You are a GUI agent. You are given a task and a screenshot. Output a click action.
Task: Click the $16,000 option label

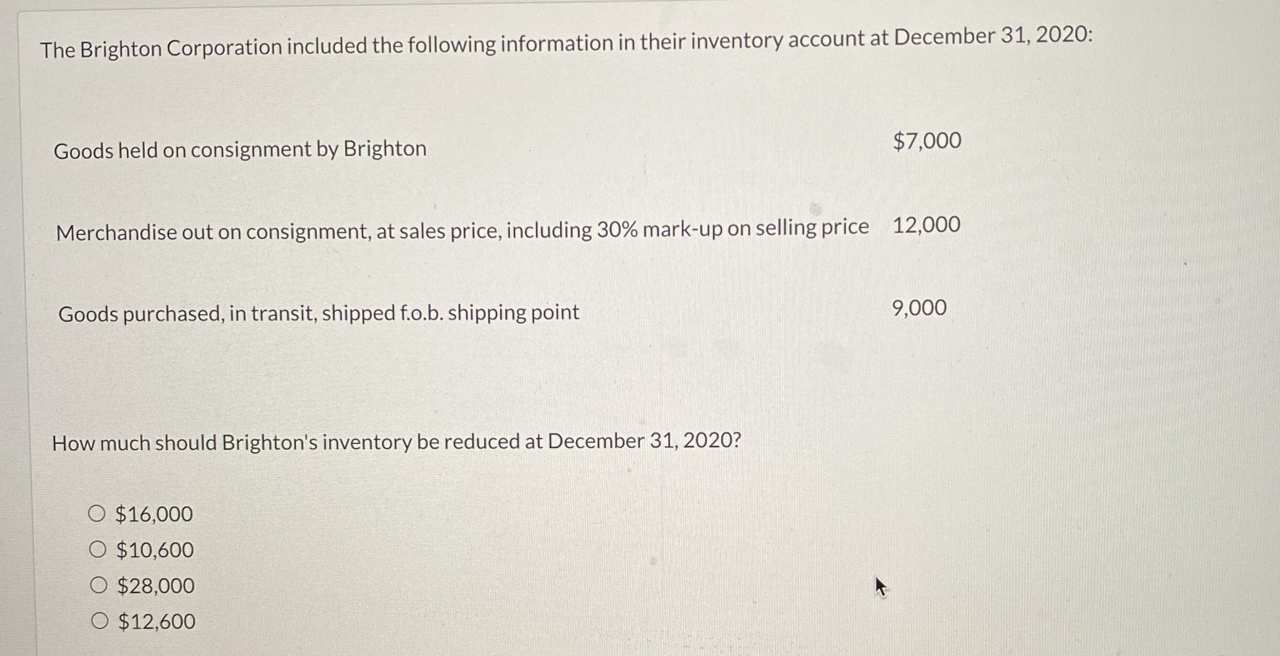(x=153, y=514)
